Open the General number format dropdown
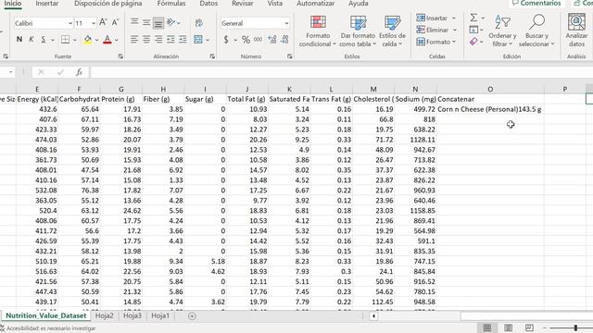The image size is (593, 333). 286,23
